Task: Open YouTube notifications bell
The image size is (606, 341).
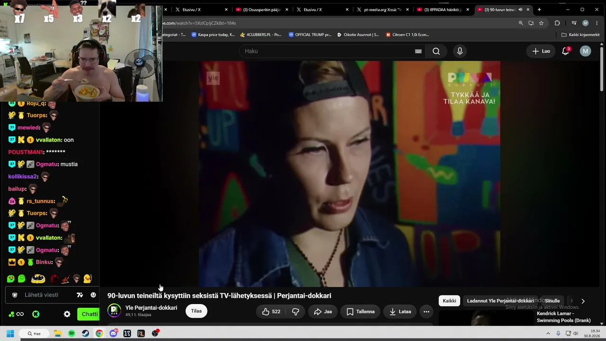Action: coord(565,51)
